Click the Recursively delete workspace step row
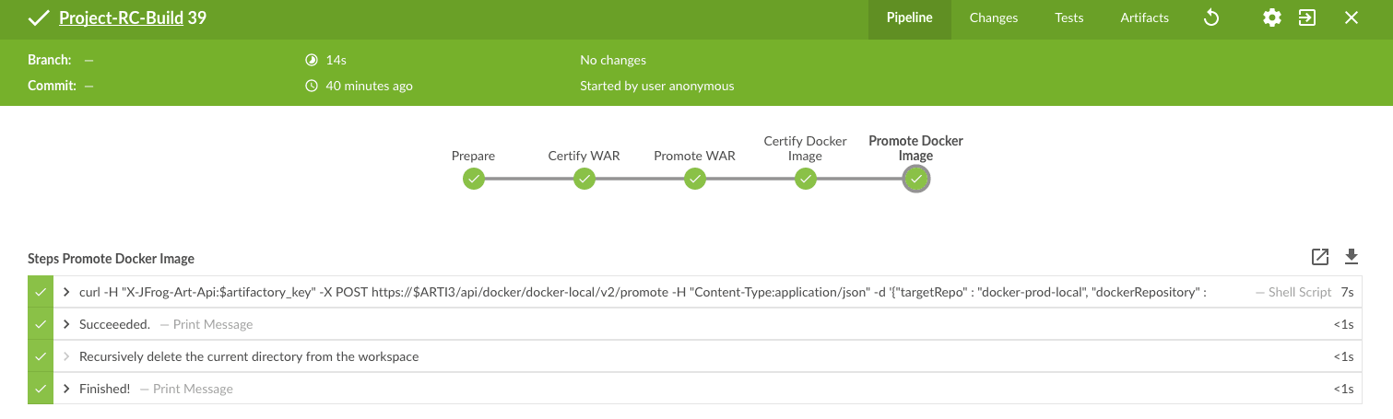 [249, 356]
